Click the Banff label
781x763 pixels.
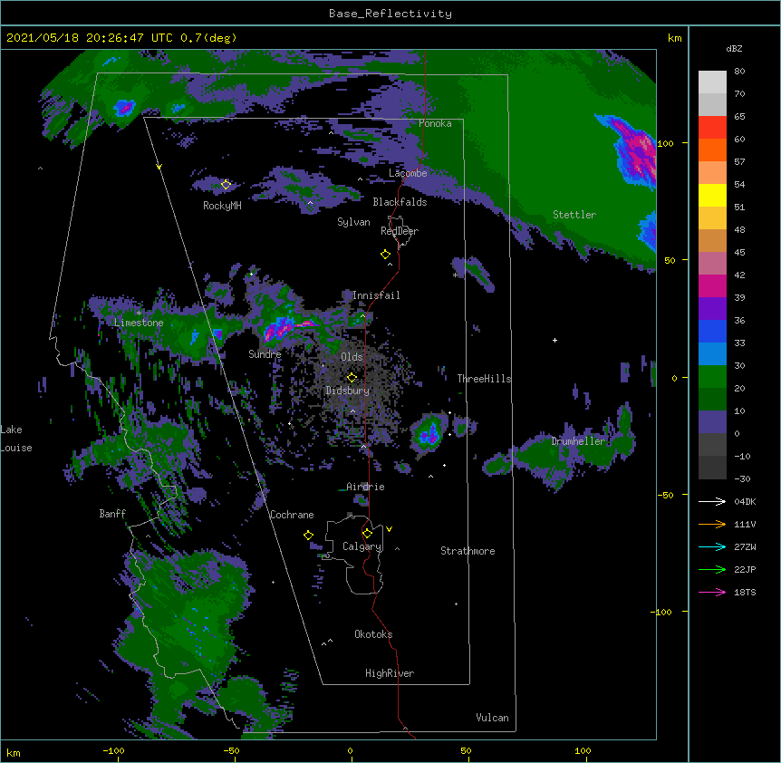(112, 514)
